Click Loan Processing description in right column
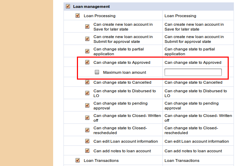 (180, 16)
